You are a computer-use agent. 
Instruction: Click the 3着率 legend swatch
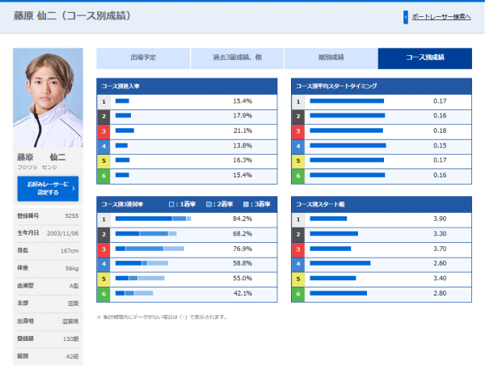[246, 204]
